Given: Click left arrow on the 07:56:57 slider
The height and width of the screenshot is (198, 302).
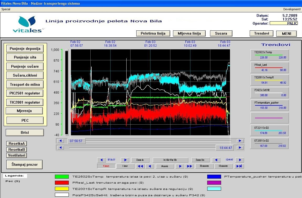Looking at the screenshot, I should pyautogui.click(x=61, y=141).
